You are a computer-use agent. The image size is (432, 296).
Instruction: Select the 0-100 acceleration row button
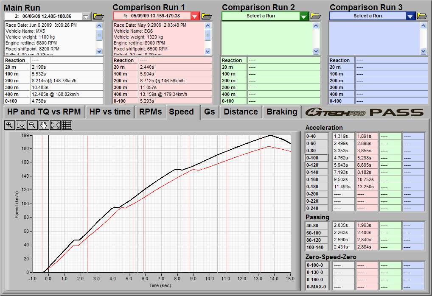[x=317, y=158]
